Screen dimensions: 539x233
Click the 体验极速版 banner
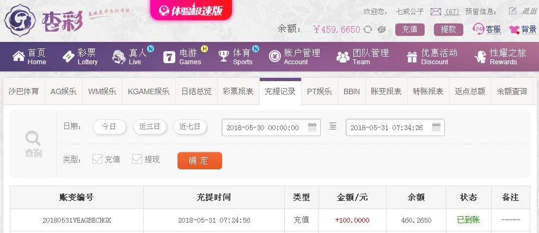click(191, 10)
